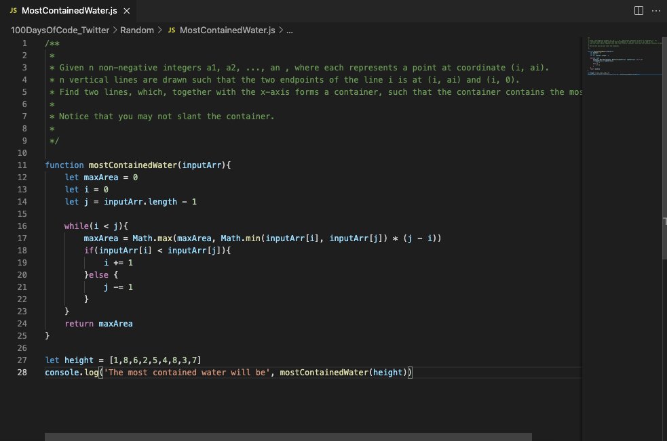667x441 pixels.
Task: Click the minimap code overview
Action: 624,56
